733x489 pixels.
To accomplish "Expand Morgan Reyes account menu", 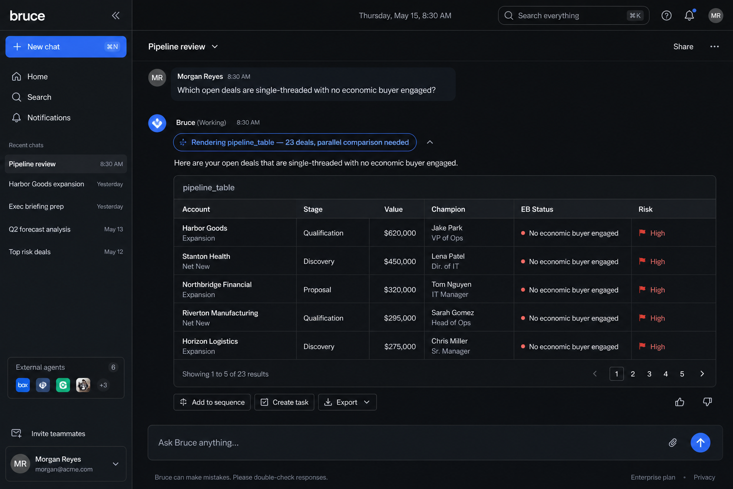I will pos(115,464).
